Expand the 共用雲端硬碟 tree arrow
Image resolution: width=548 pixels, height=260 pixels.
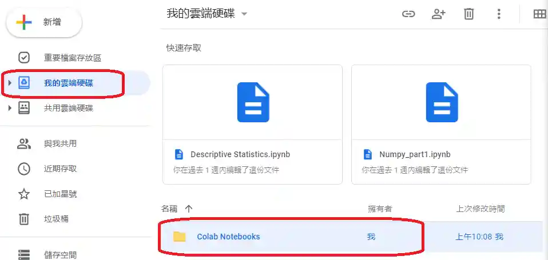(x=10, y=108)
